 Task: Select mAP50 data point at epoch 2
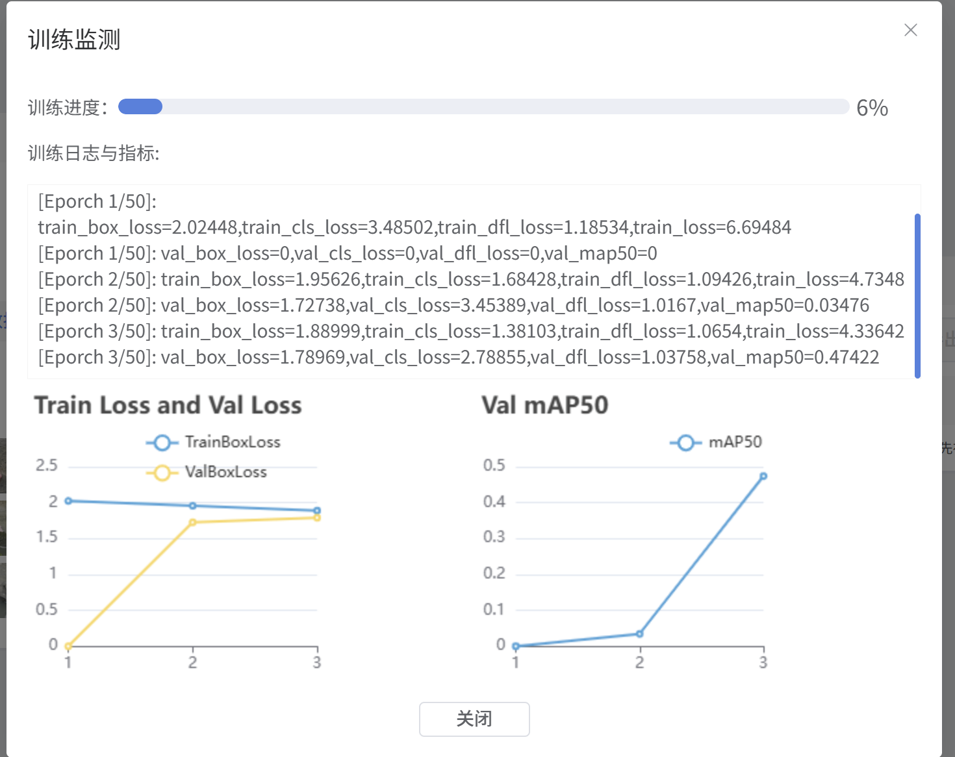640,634
